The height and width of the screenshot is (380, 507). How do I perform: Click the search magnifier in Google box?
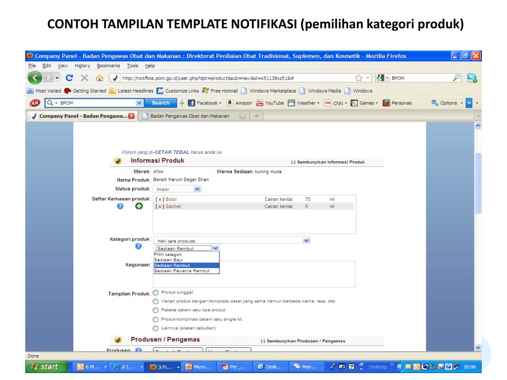click(456, 78)
